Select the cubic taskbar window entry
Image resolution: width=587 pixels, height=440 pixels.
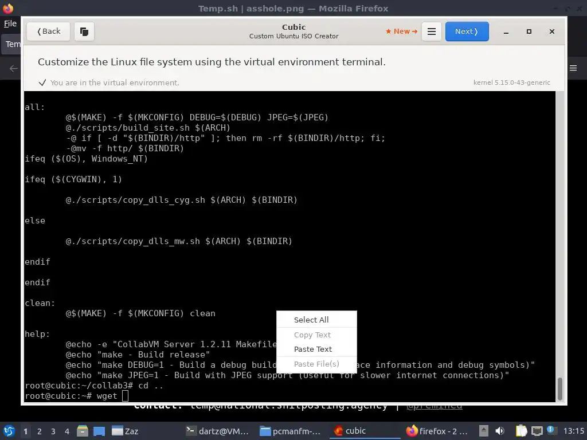tap(365, 431)
